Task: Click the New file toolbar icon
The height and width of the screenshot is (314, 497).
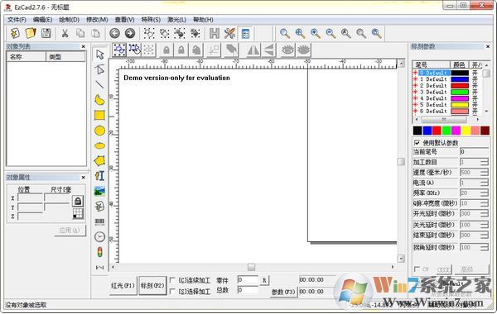Action: pos(15,33)
